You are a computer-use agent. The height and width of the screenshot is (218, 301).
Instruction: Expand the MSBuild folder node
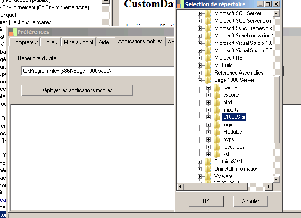click(199, 66)
